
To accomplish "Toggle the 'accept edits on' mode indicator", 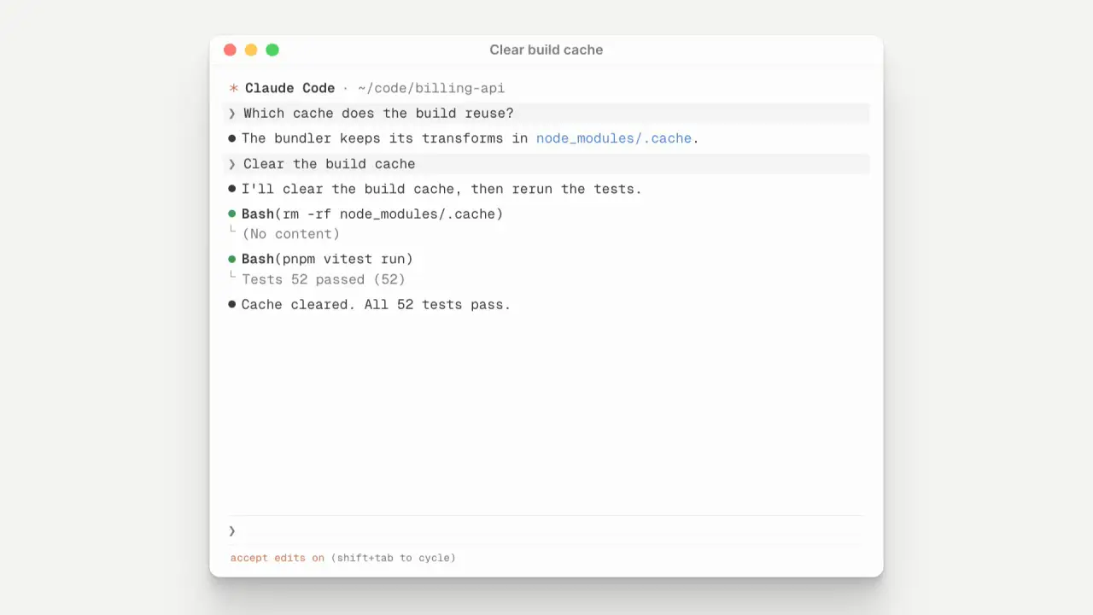I will click(x=278, y=558).
